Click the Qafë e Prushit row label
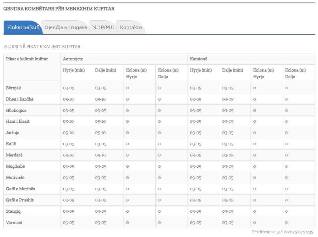 coord(20,200)
